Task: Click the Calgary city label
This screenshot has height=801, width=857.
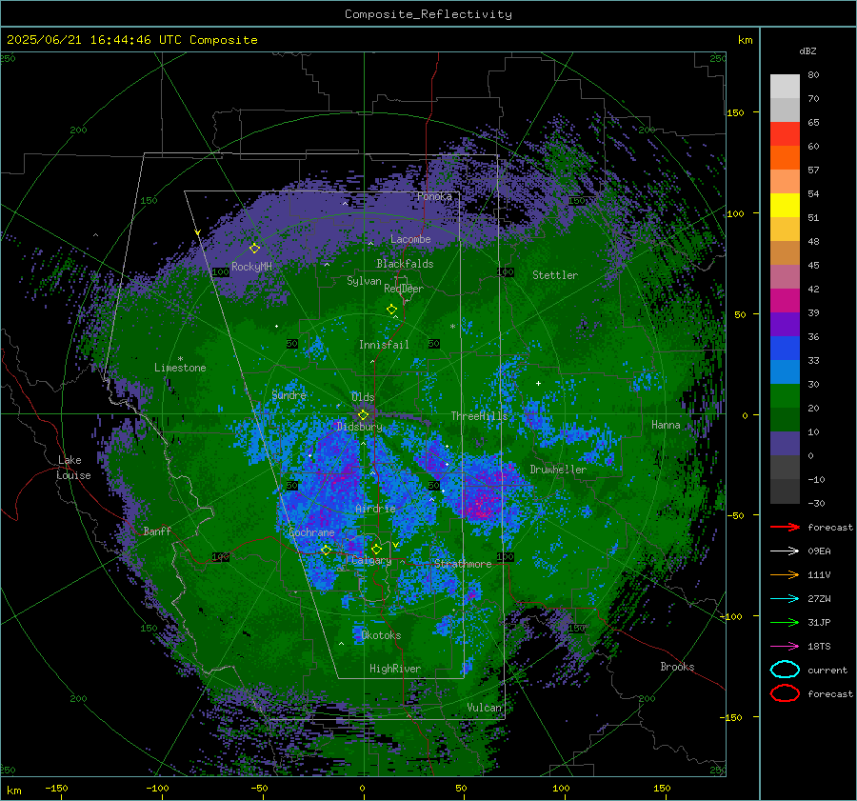Action: tap(371, 560)
